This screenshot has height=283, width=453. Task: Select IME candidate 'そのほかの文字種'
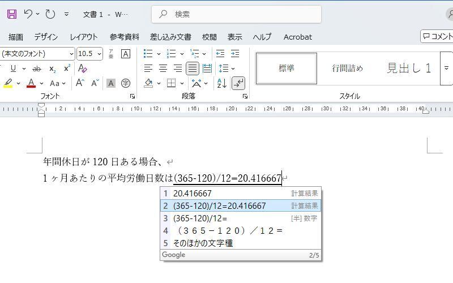tap(241, 243)
